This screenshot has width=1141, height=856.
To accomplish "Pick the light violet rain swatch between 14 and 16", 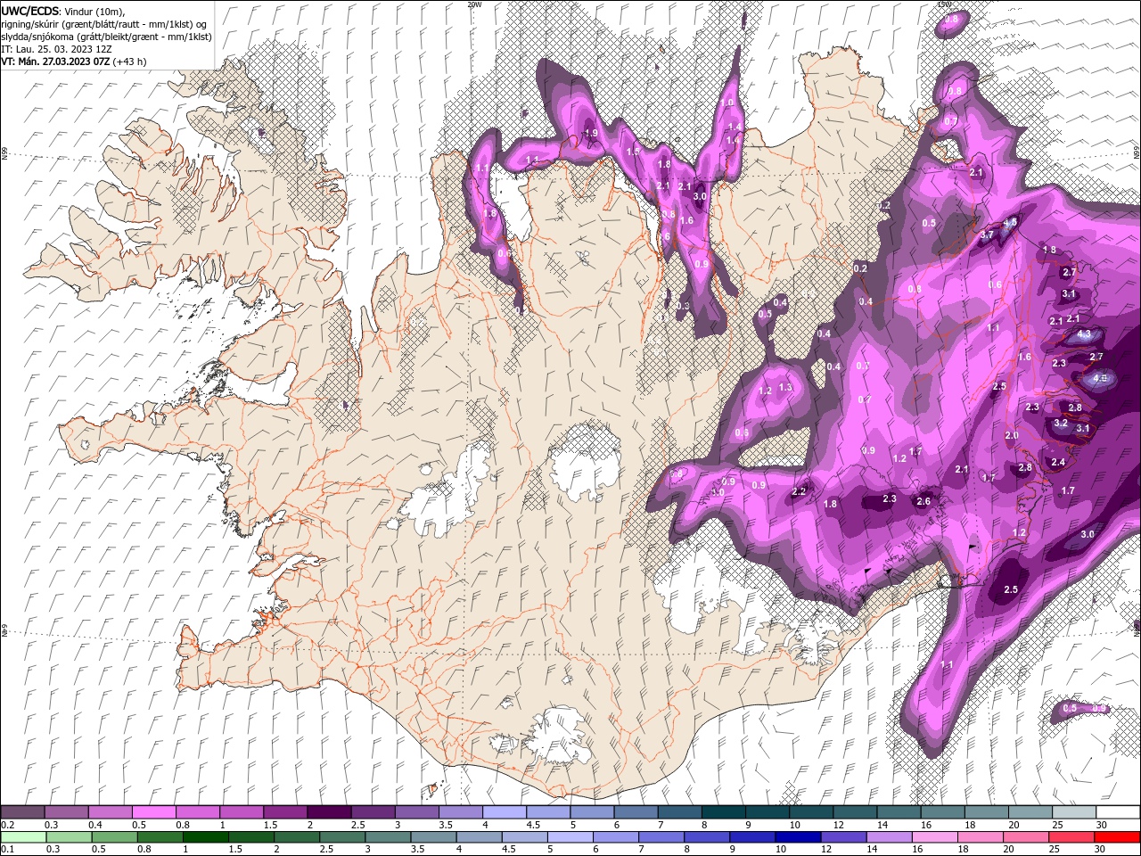I will click(x=890, y=837).
